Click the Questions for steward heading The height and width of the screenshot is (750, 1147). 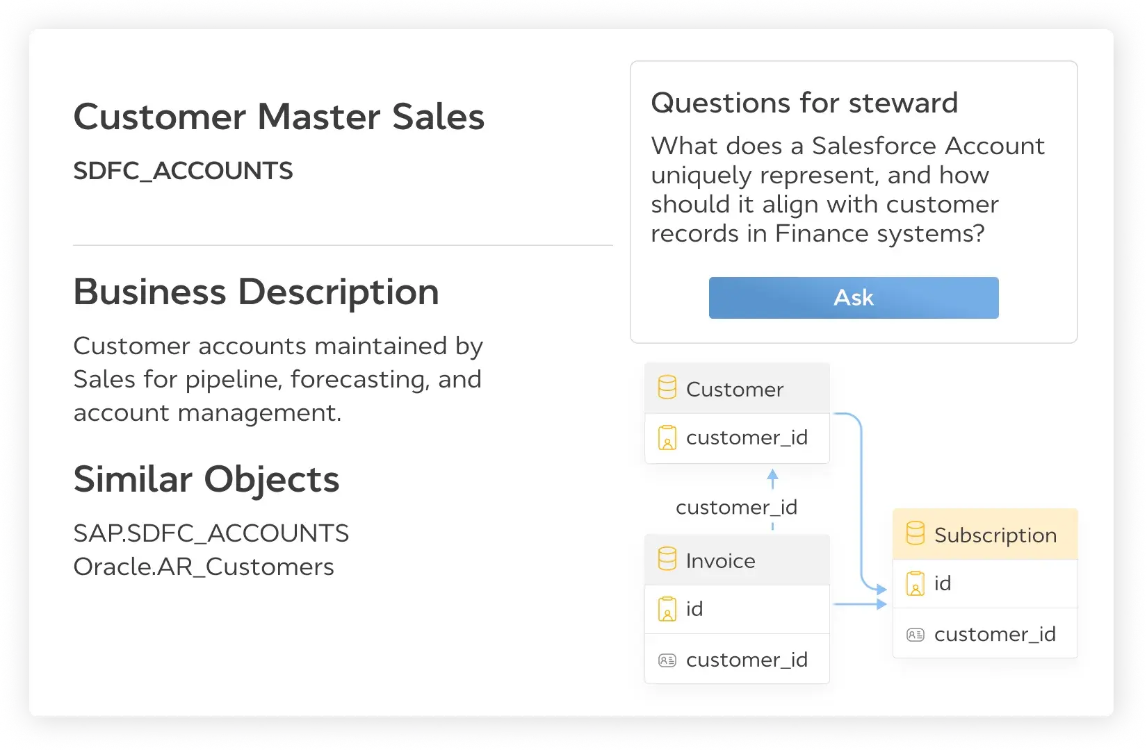(x=804, y=103)
